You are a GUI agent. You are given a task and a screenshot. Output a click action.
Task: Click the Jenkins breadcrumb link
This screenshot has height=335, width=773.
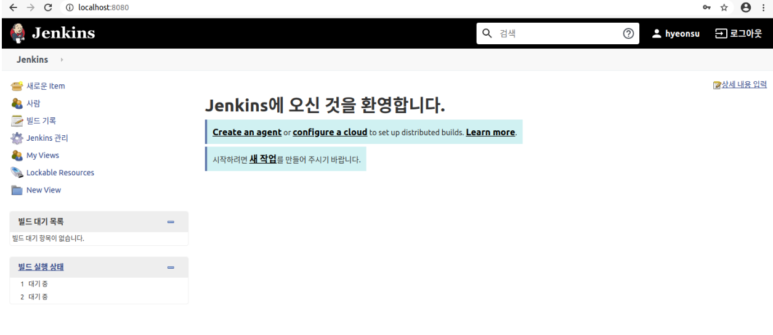tap(32, 60)
